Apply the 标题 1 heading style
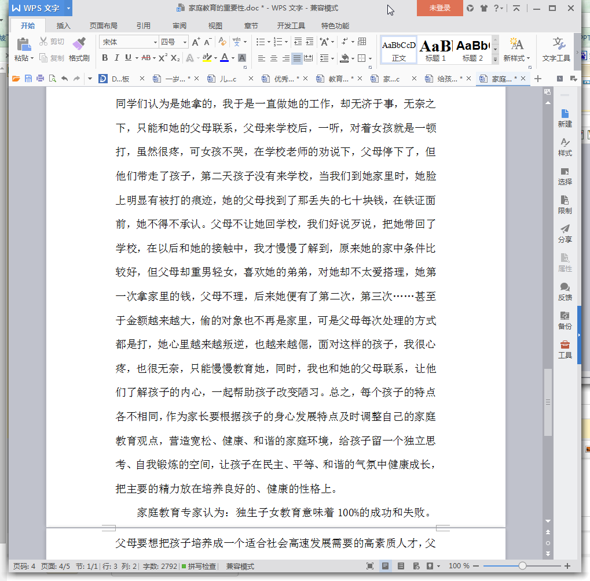 [435, 50]
